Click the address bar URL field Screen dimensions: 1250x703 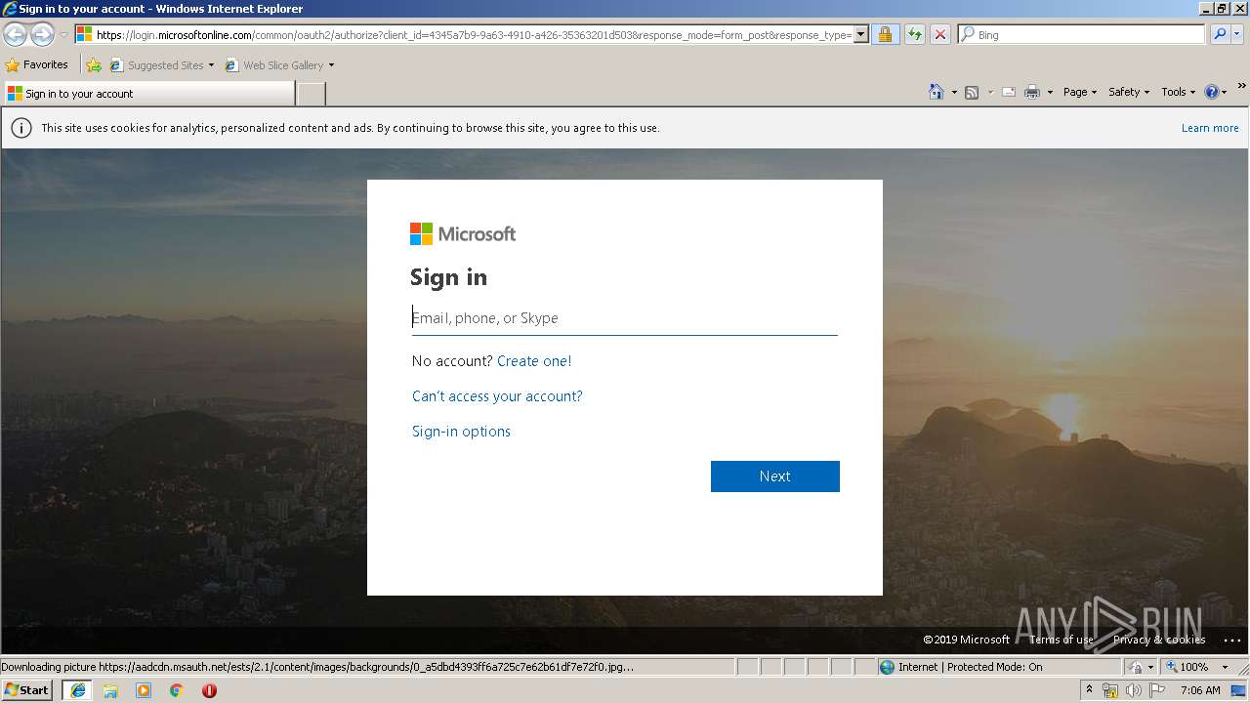(474, 34)
